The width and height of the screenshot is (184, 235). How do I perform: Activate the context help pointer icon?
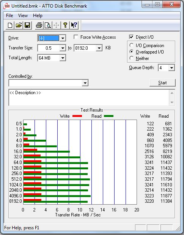pos(74,25)
